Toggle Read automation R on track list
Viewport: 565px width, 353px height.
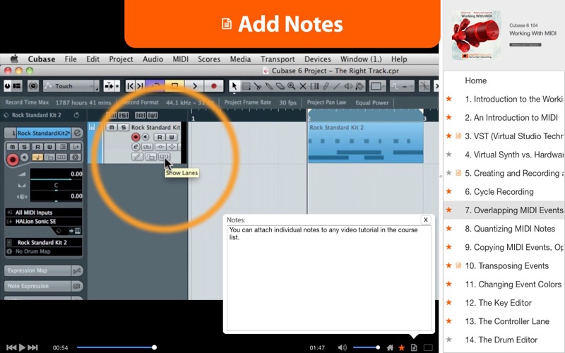click(x=160, y=137)
